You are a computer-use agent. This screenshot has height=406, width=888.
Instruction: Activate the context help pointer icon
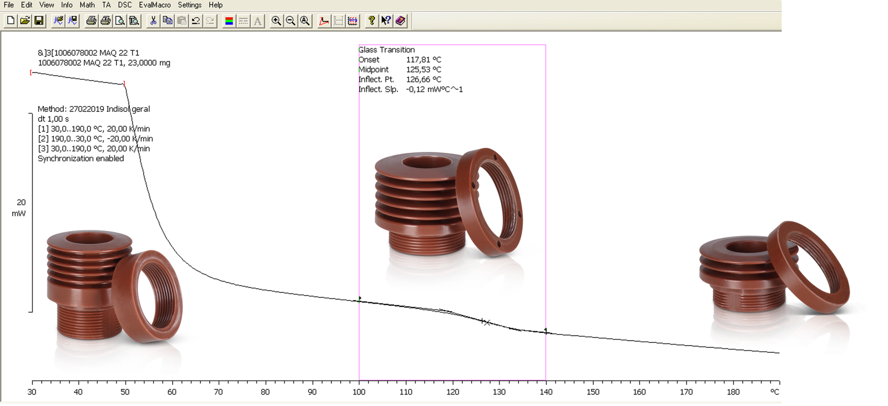pyautogui.click(x=386, y=21)
